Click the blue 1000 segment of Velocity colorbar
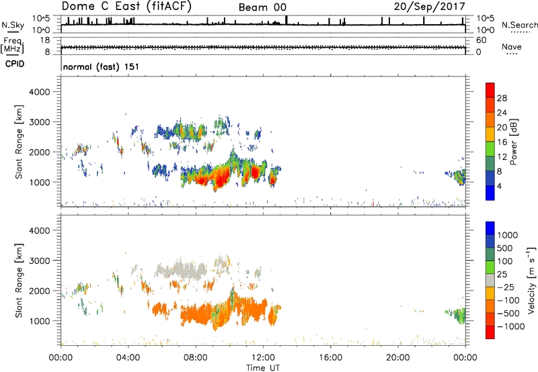The width and height of the screenshot is (538, 372). pos(490,228)
